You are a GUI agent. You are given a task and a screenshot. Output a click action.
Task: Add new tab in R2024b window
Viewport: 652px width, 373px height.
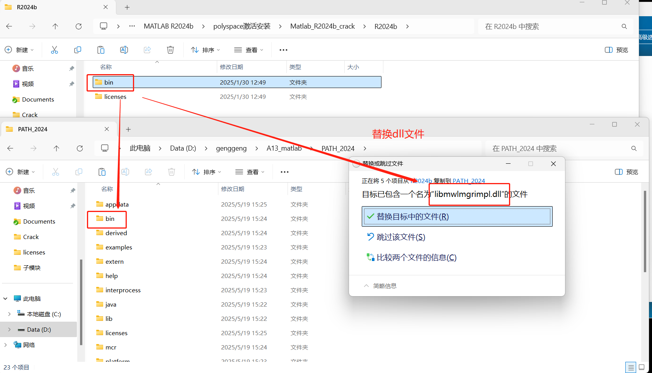tap(127, 7)
